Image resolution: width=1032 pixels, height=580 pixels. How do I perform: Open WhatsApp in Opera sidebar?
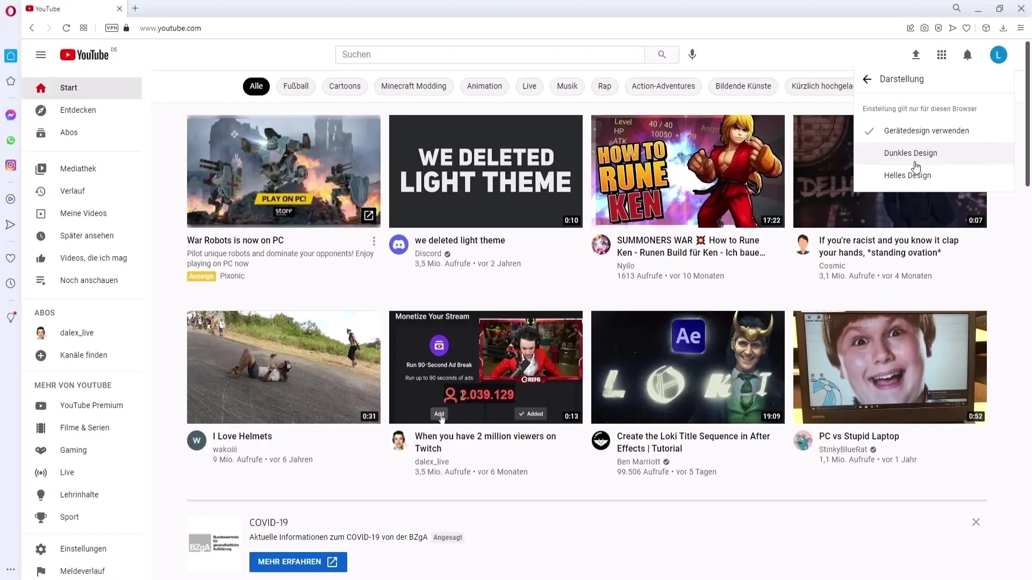click(x=11, y=140)
